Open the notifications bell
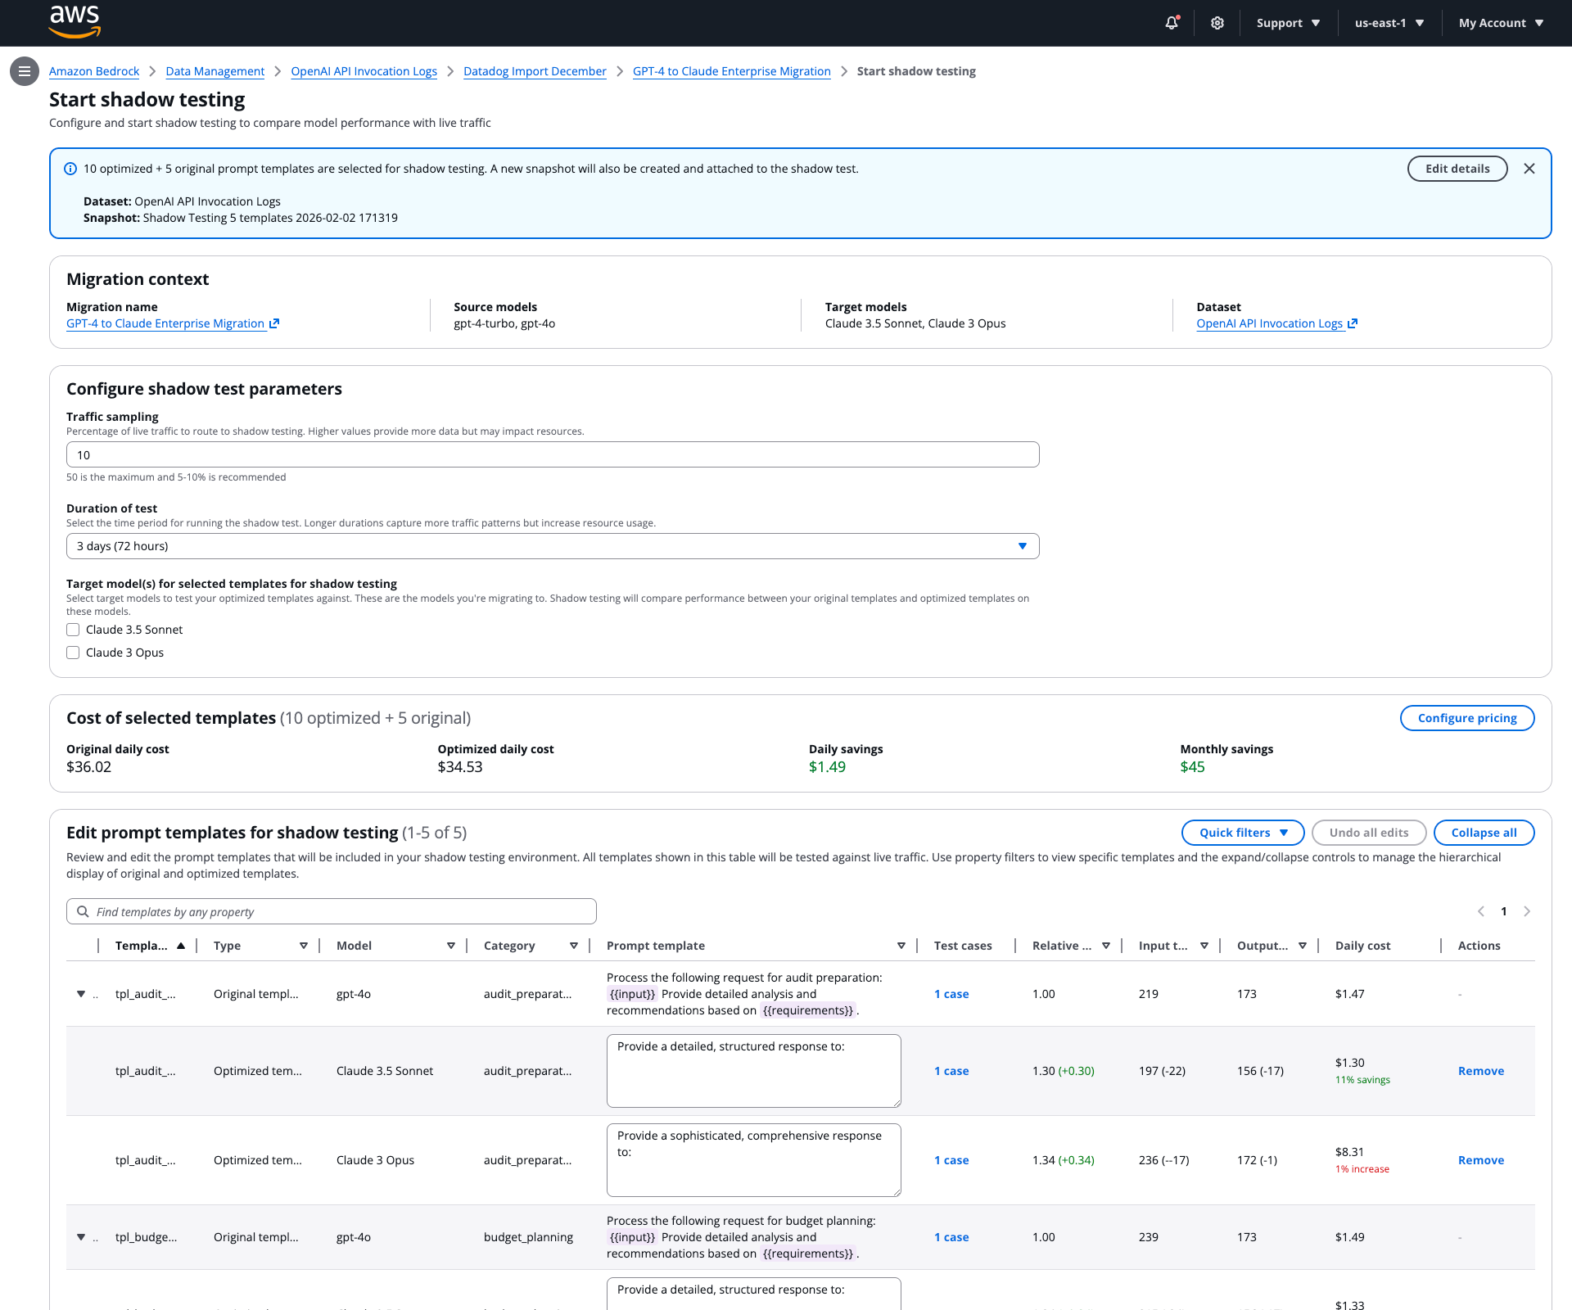The height and width of the screenshot is (1310, 1572). click(1172, 23)
